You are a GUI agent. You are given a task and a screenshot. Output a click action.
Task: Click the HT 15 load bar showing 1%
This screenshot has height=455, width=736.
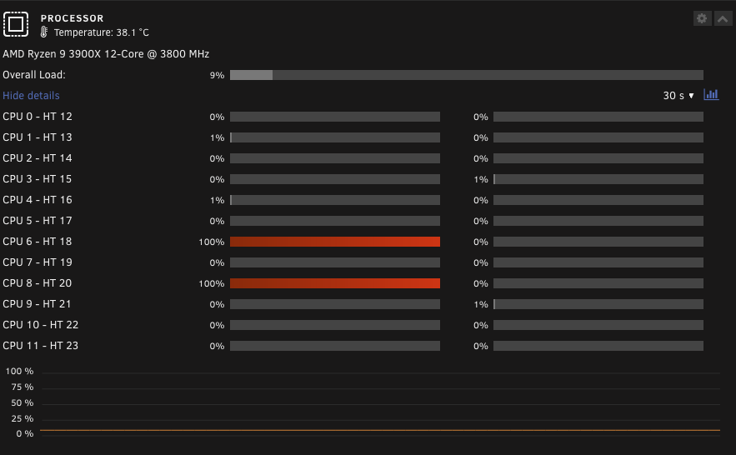[598, 179]
